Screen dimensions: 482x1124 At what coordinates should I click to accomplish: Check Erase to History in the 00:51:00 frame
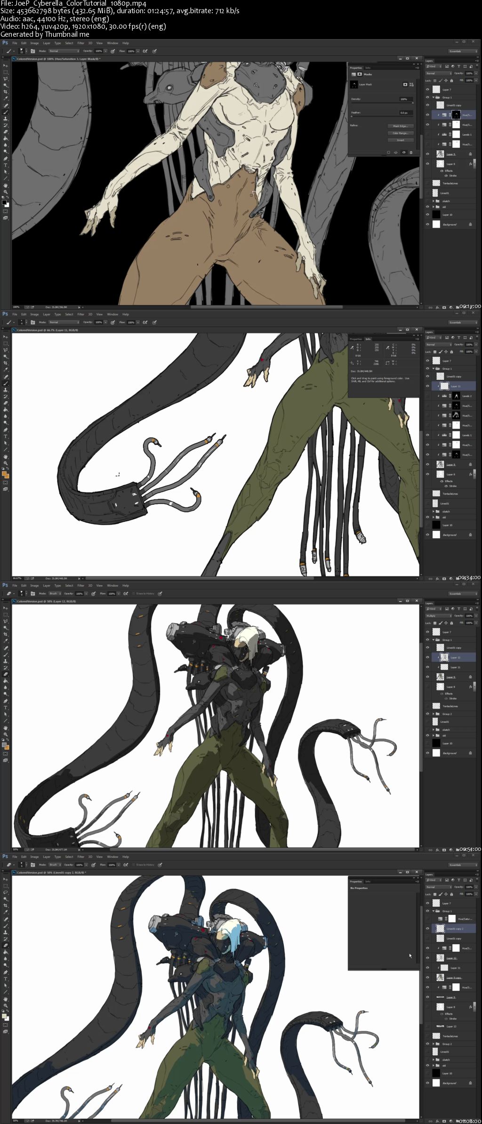pyautogui.click(x=134, y=593)
